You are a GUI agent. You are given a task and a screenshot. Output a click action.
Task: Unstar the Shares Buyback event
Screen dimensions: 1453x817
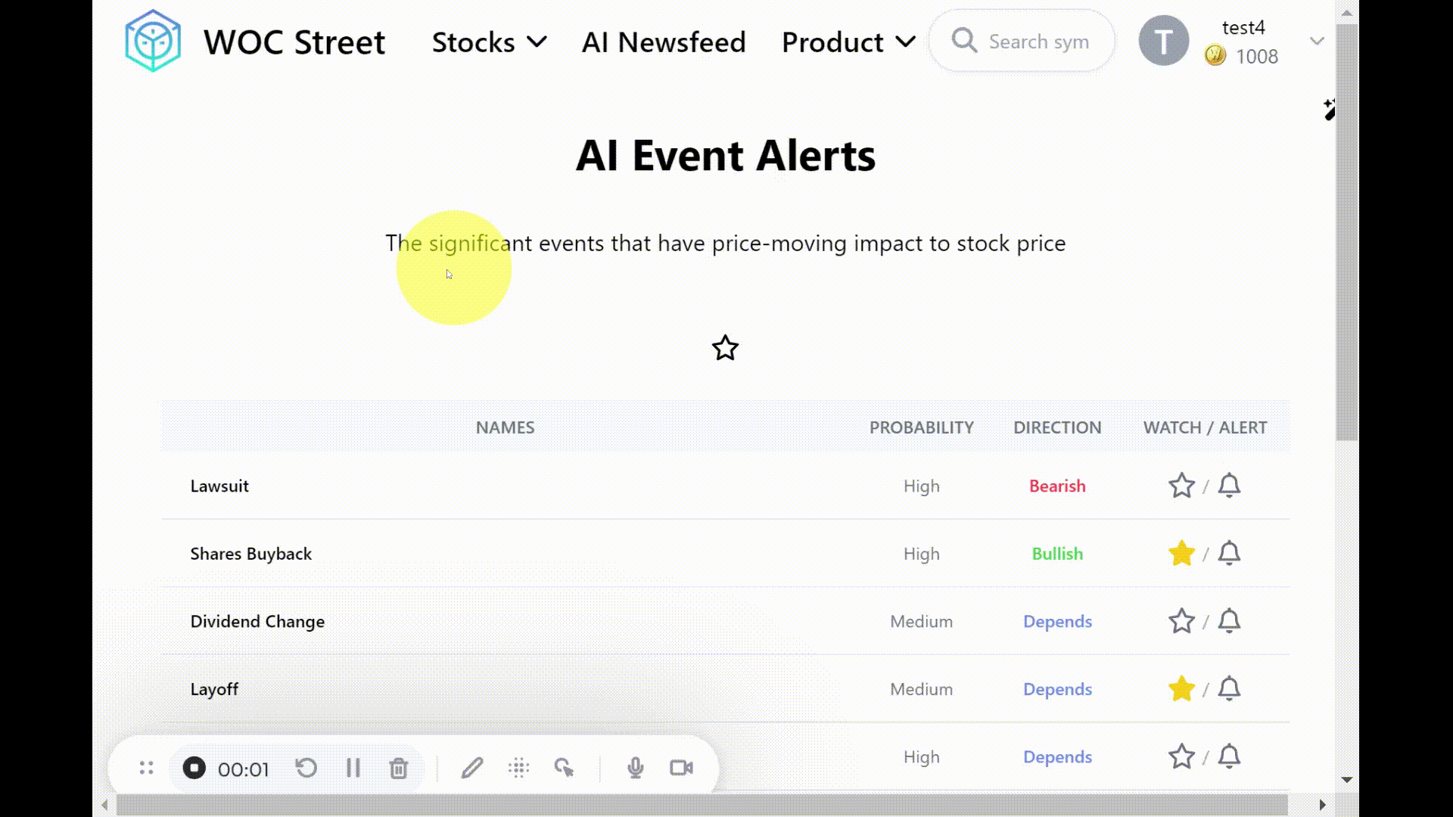tap(1181, 554)
